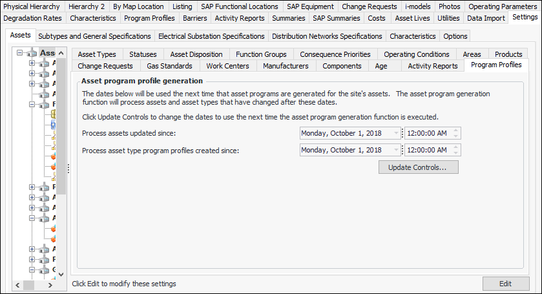Click the root Assets tree node icon
Viewport: 542px width, 294px height.
click(32, 53)
